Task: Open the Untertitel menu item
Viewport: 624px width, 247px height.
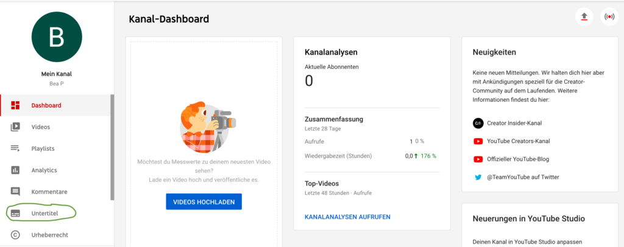Action: 45,214
